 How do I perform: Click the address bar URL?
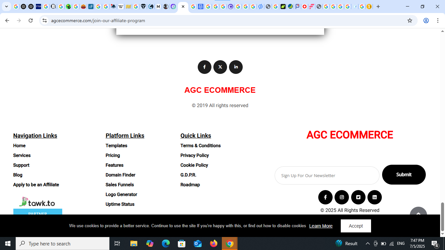click(98, 21)
